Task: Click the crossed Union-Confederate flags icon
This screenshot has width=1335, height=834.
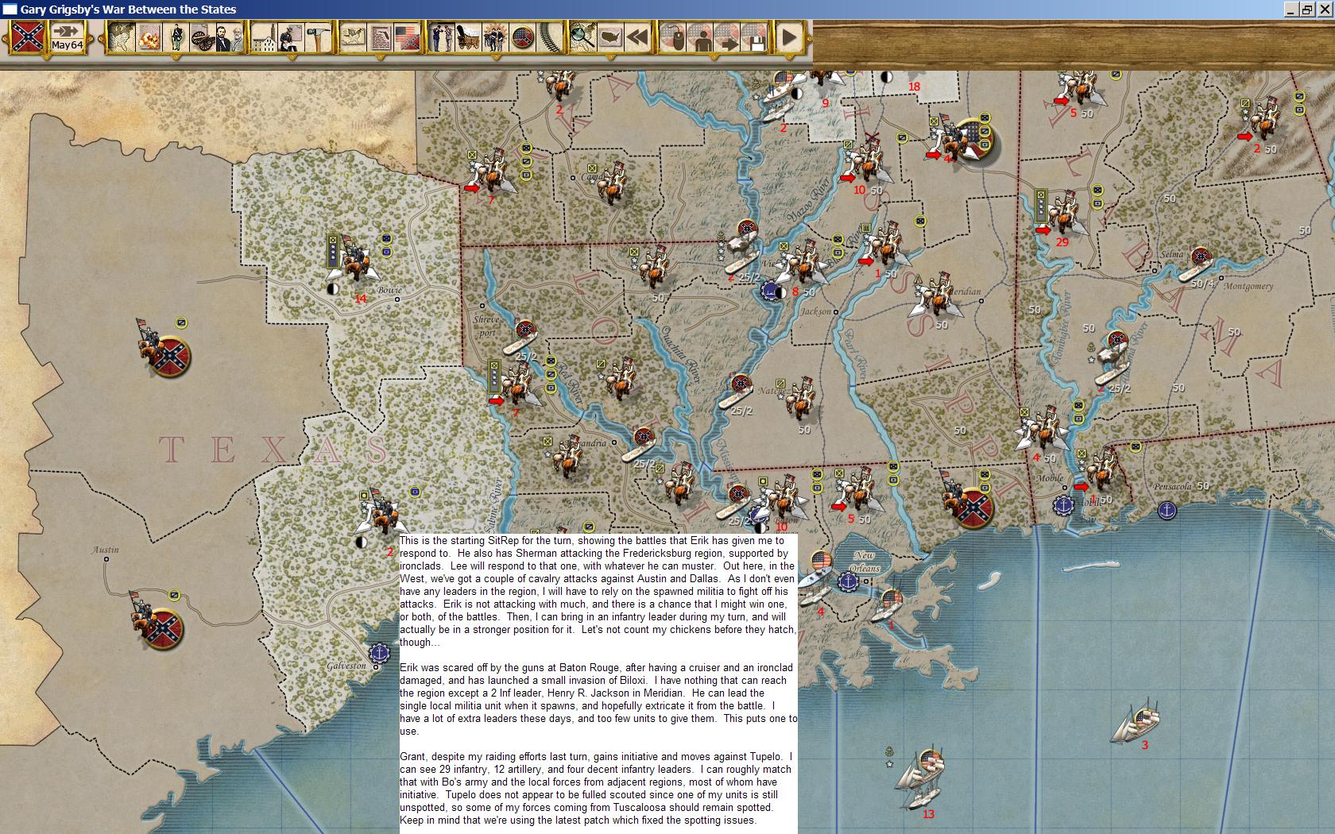Action: coord(407,37)
